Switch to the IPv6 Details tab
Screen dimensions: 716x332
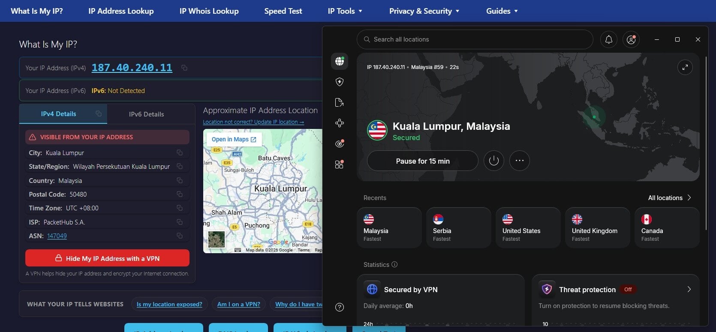tap(146, 114)
